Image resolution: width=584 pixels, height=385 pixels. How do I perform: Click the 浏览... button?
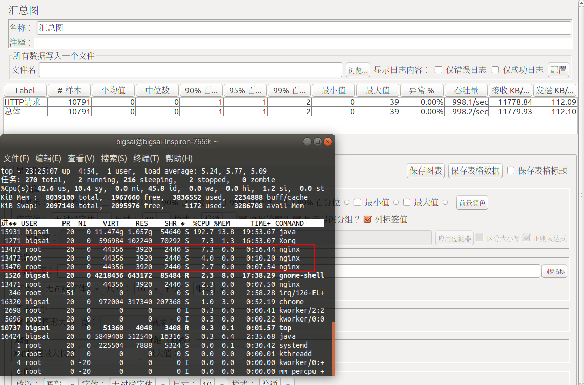pos(358,70)
